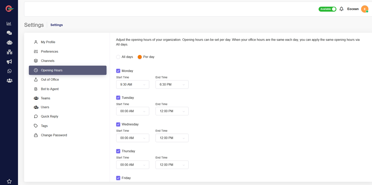372x185 pixels.
Task: Uncheck the Monday checkbox
Action: click(x=118, y=71)
